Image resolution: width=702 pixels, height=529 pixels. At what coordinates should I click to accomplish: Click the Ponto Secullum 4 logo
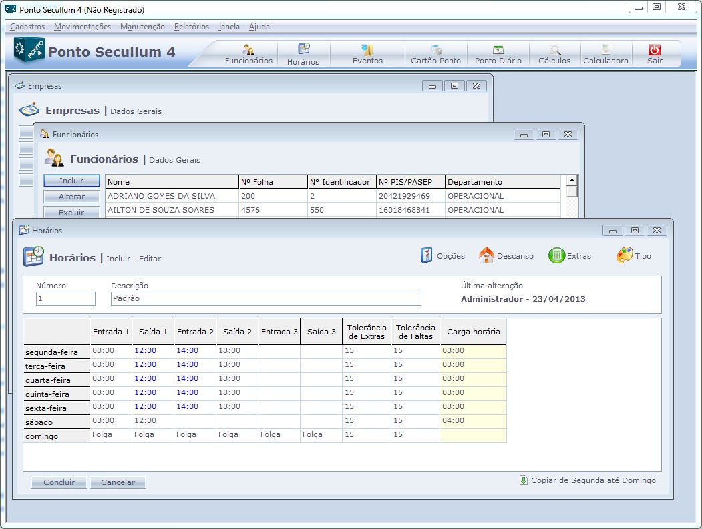coord(29,51)
